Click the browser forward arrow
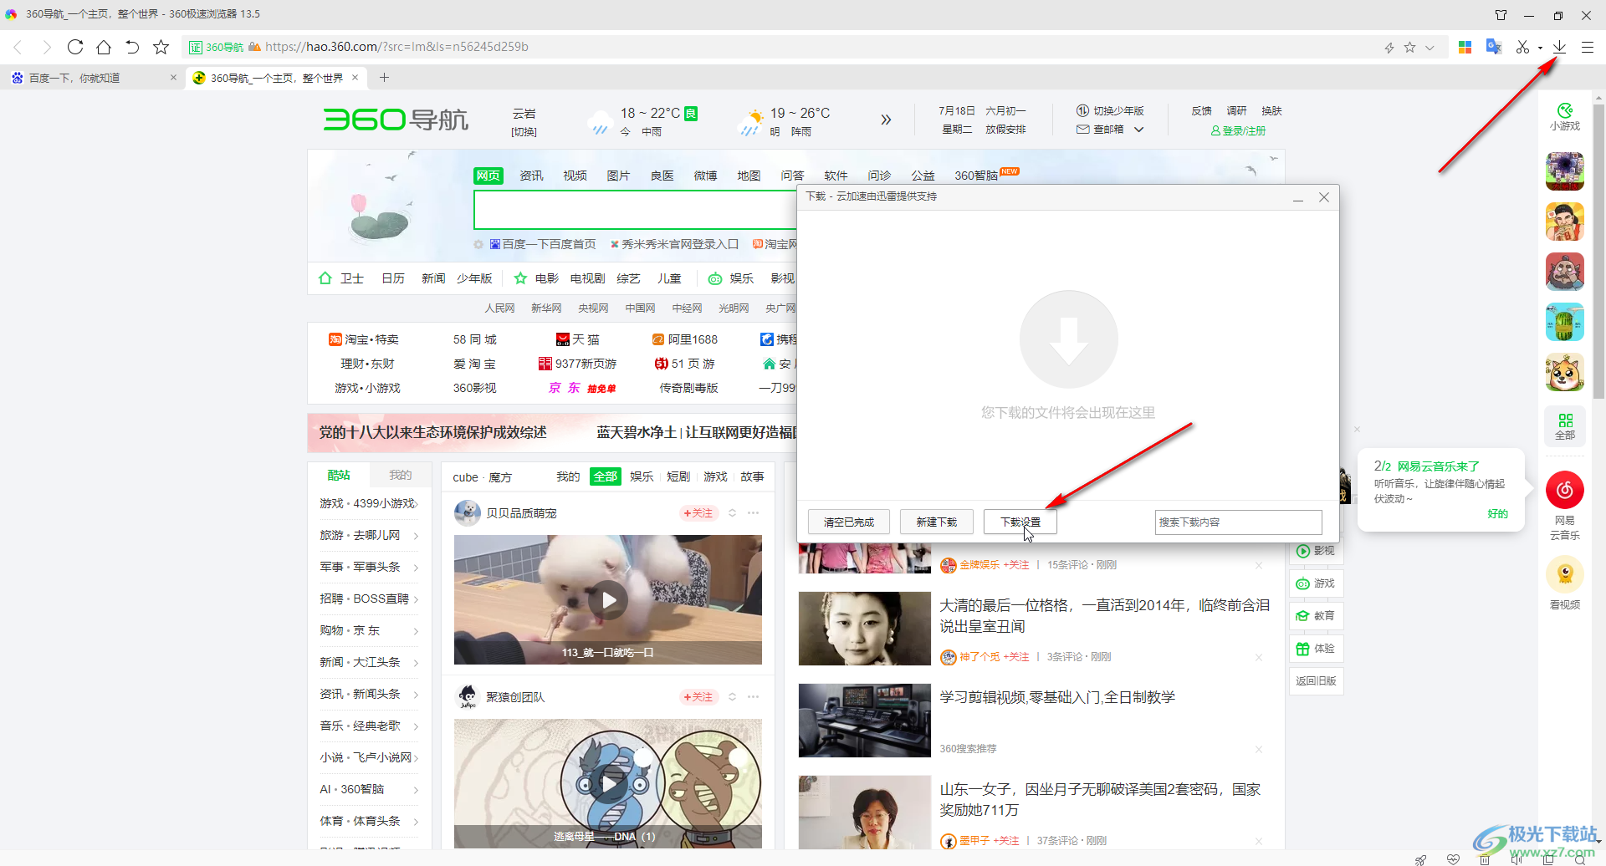 click(x=46, y=47)
